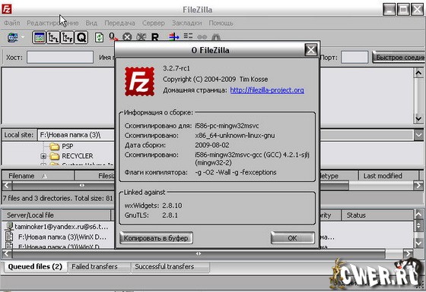426x292 pixels.
Task: Click the Копировать в буфер button
Action: pos(156,238)
